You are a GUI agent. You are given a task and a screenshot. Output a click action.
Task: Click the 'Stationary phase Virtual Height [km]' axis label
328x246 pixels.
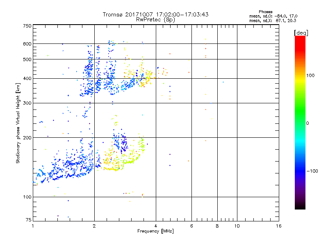coord(18,123)
